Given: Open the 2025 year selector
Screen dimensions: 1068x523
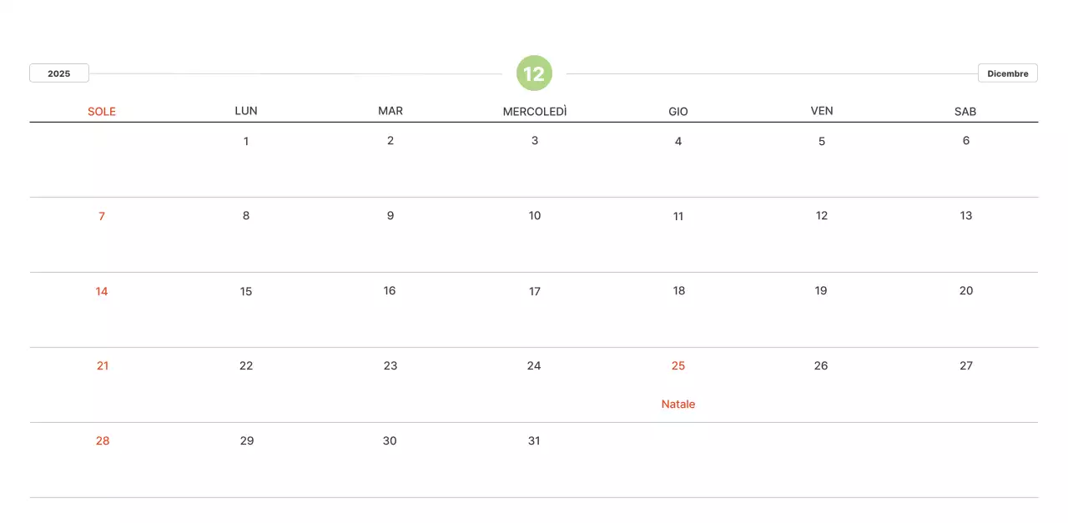Looking at the screenshot, I should (59, 73).
